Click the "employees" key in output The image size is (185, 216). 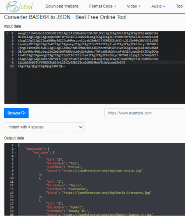35,149
